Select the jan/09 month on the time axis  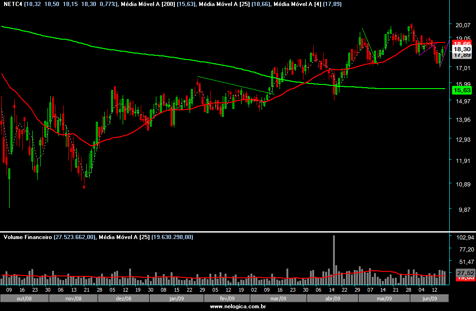[x=177, y=299]
